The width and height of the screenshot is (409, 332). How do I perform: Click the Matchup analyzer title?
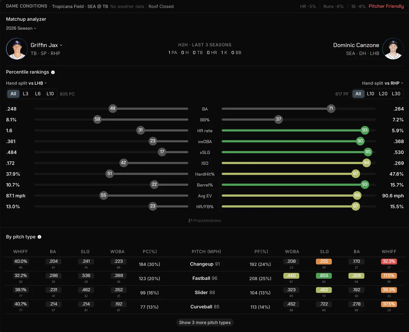(x=26, y=19)
